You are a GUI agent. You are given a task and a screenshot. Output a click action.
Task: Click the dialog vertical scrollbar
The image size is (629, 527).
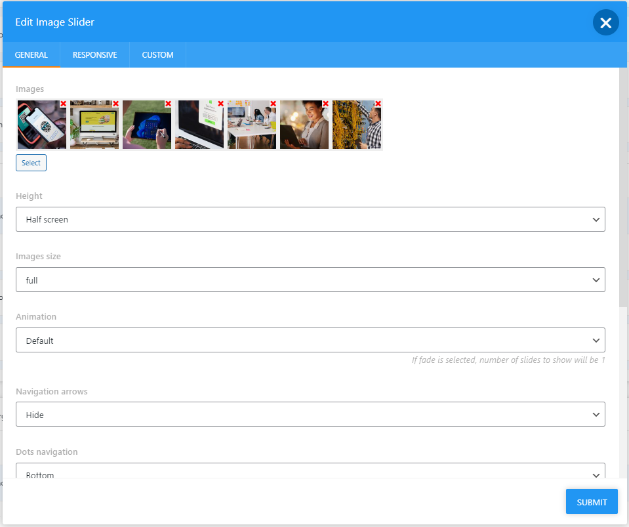click(622, 188)
